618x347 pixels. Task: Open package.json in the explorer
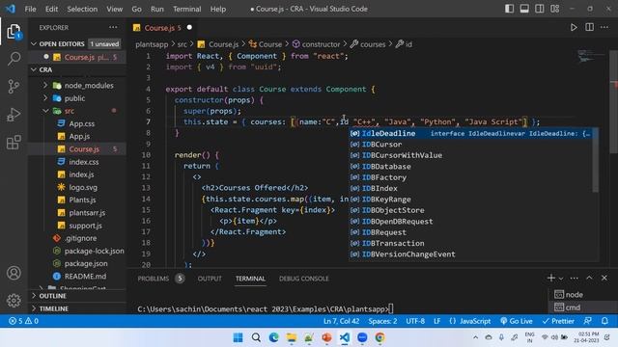86,263
